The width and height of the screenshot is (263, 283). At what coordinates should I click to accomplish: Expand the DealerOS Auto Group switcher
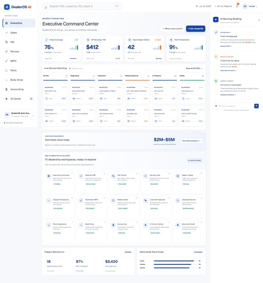(19, 115)
